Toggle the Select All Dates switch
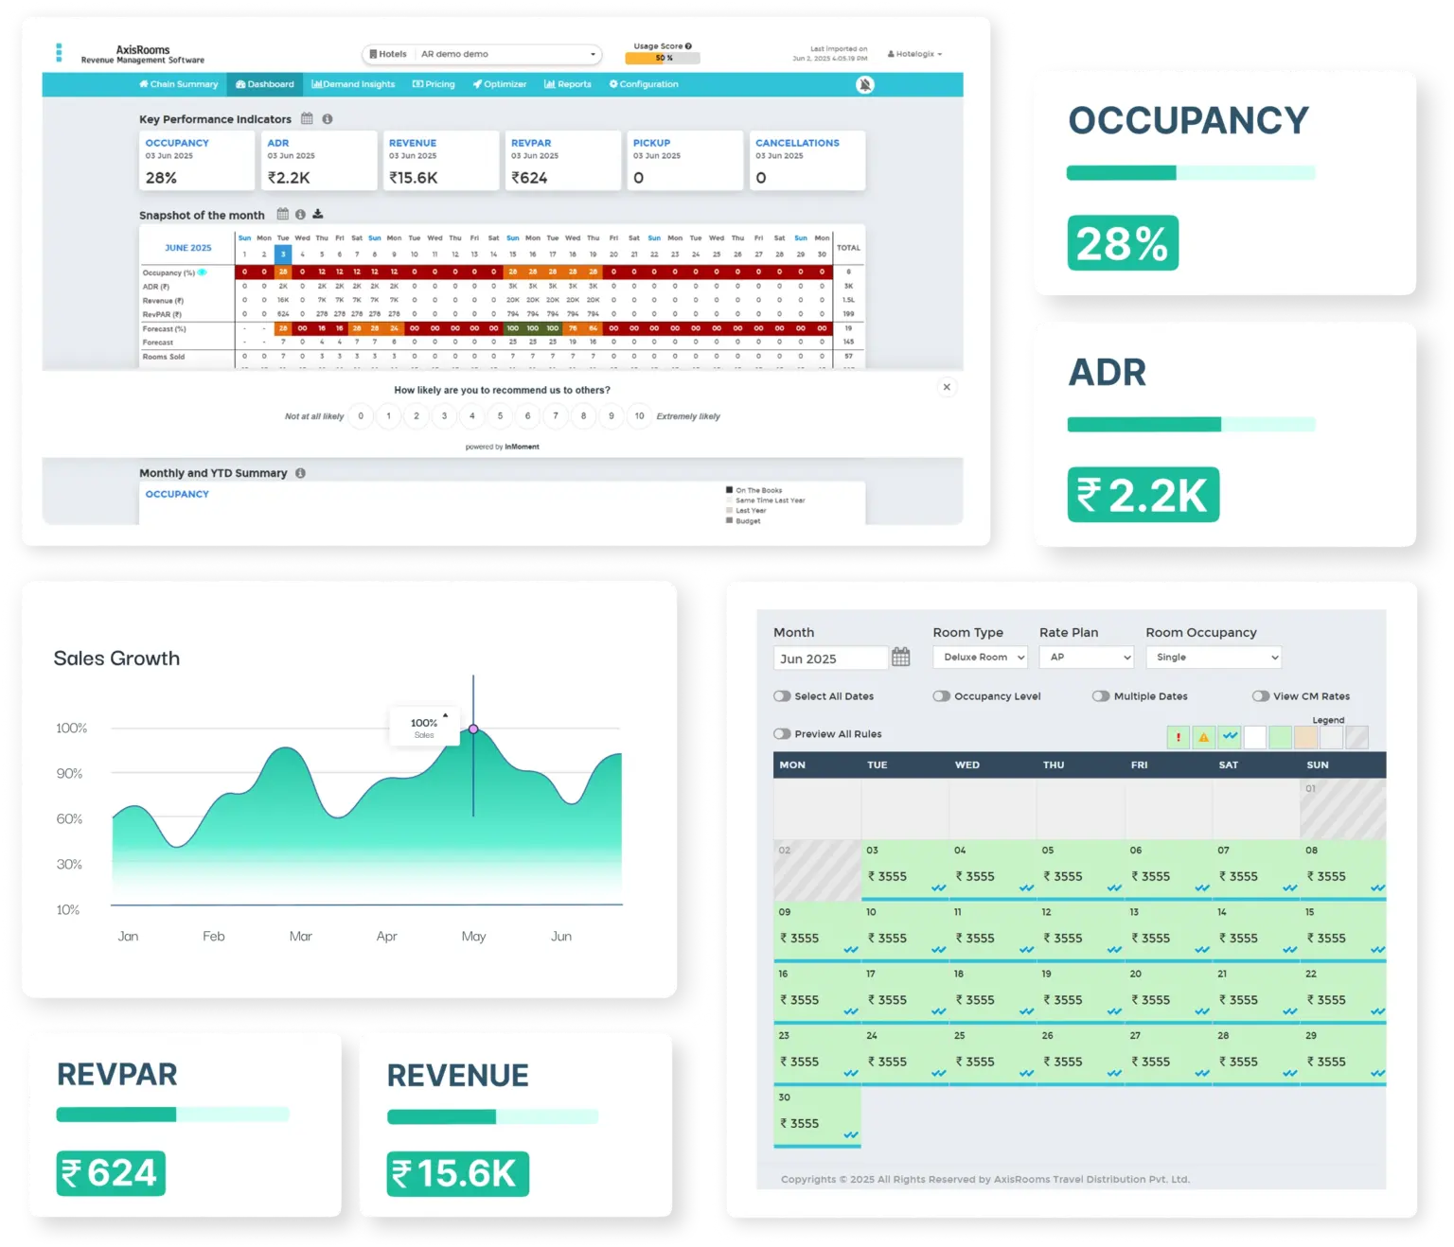The width and height of the screenshot is (1454, 1247). 782,696
